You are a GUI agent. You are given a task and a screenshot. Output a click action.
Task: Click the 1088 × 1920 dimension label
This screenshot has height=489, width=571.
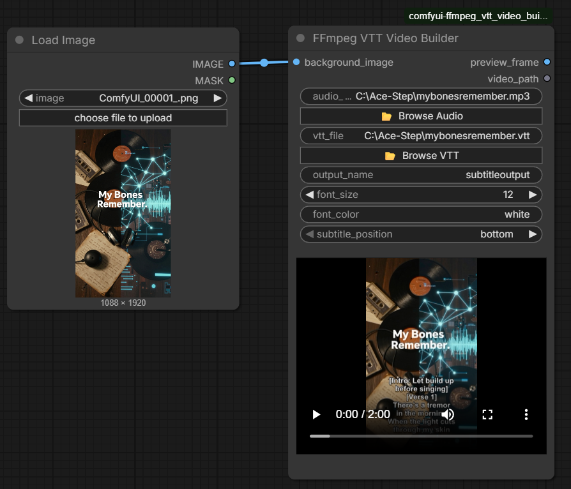point(123,303)
